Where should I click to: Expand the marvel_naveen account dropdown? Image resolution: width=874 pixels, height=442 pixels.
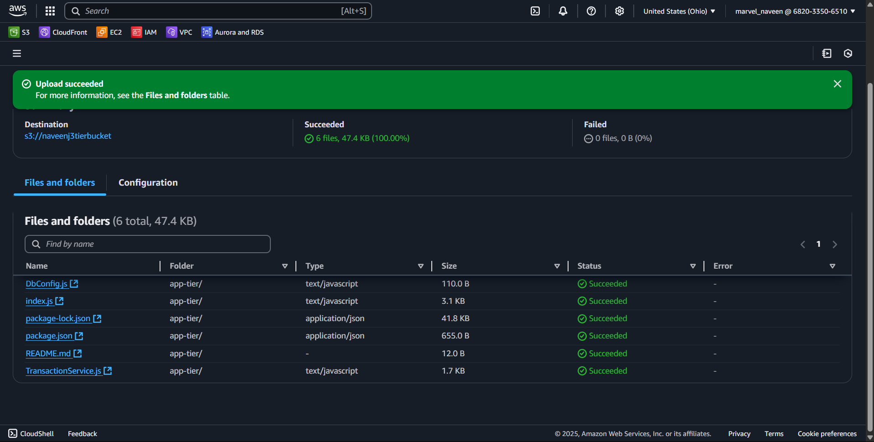(795, 11)
